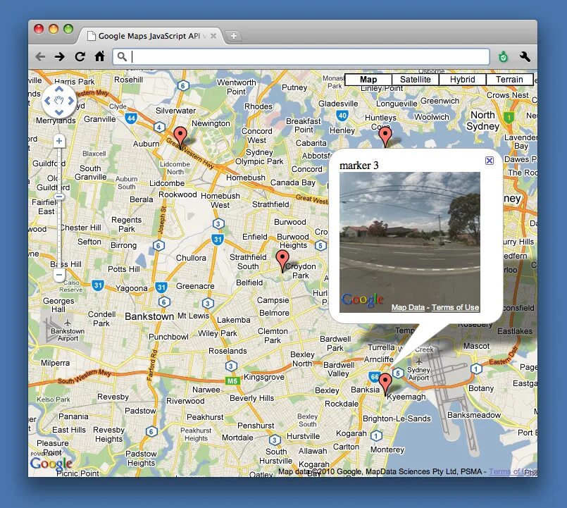The image size is (567, 508).
Task: Pan the map up with arrow control
Action: [59, 89]
